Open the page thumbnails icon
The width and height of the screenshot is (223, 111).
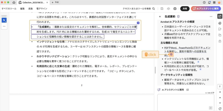[220, 35]
